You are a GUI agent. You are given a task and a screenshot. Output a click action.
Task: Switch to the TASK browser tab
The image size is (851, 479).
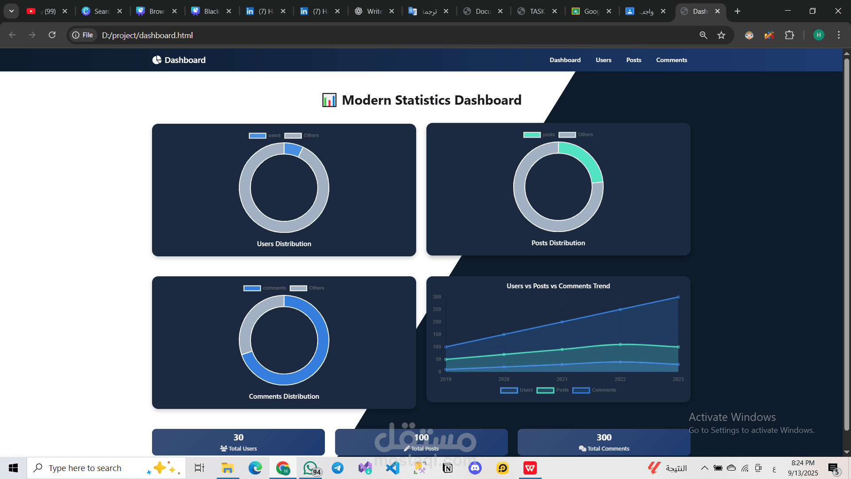536,11
